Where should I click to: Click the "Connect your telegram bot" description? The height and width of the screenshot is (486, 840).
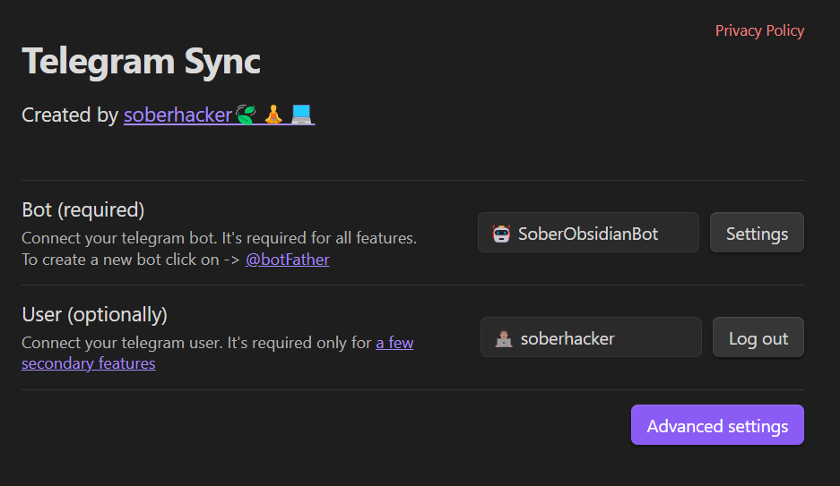(219, 239)
